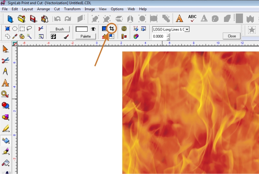Select the orange A text tool in toolbox
259x174 pixels.
coord(5,83)
